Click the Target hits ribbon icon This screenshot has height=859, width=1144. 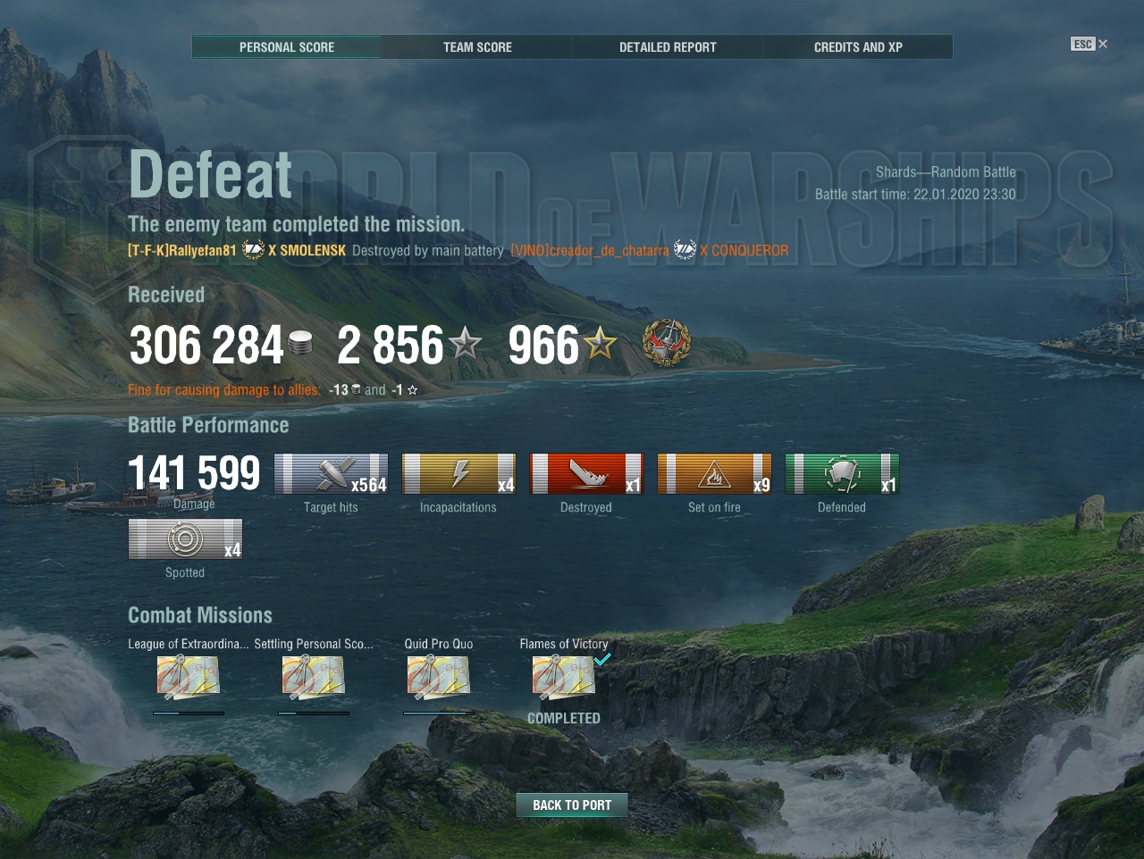[331, 474]
